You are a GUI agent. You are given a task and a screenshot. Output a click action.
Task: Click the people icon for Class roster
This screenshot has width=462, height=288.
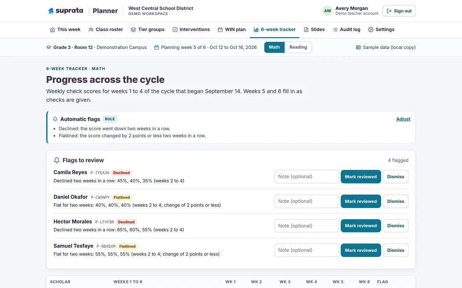(91, 30)
